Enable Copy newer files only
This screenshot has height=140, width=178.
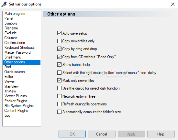(x=59, y=41)
